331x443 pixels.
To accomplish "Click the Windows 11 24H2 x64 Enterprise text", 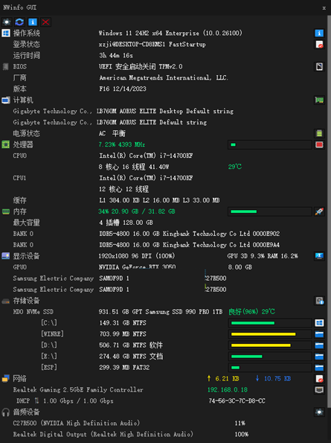I will [170, 33].
